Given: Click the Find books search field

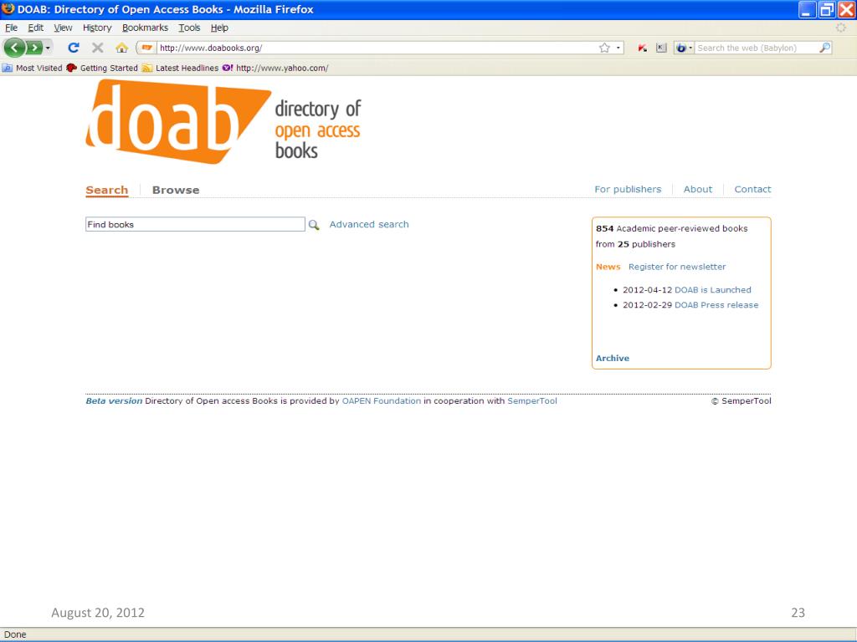Looking at the screenshot, I should click(195, 224).
